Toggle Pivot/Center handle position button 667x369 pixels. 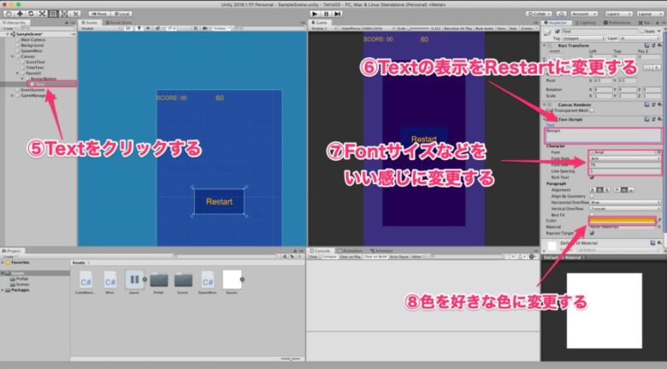click(99, 14)
